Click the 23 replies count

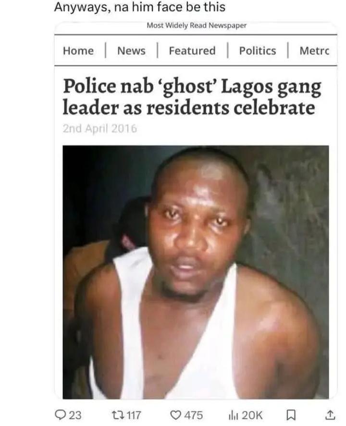tap(75, 415)
